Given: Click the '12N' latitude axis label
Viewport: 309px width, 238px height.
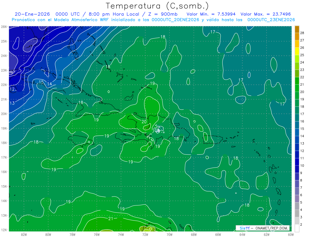Looking at the screenshot, I should point(4,230).
